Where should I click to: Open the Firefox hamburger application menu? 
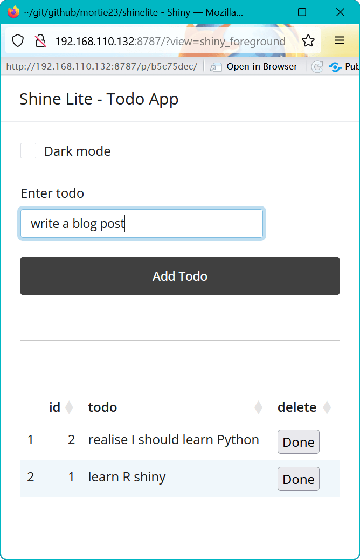[x=340, y=40]
